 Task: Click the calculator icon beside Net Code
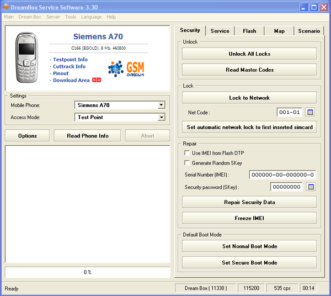point(310,112)
